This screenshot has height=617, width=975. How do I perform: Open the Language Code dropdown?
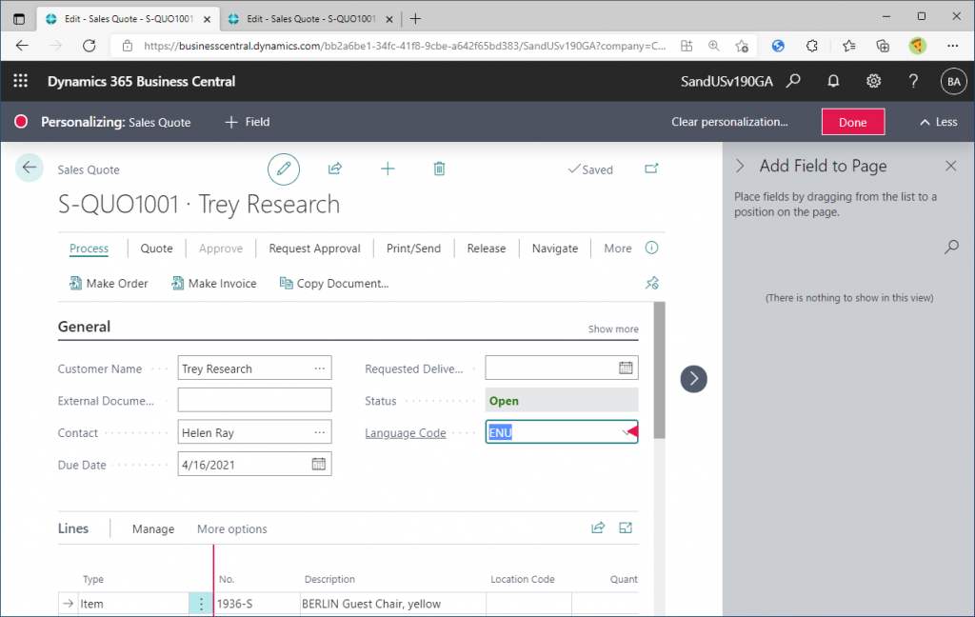tap(627, 432)
